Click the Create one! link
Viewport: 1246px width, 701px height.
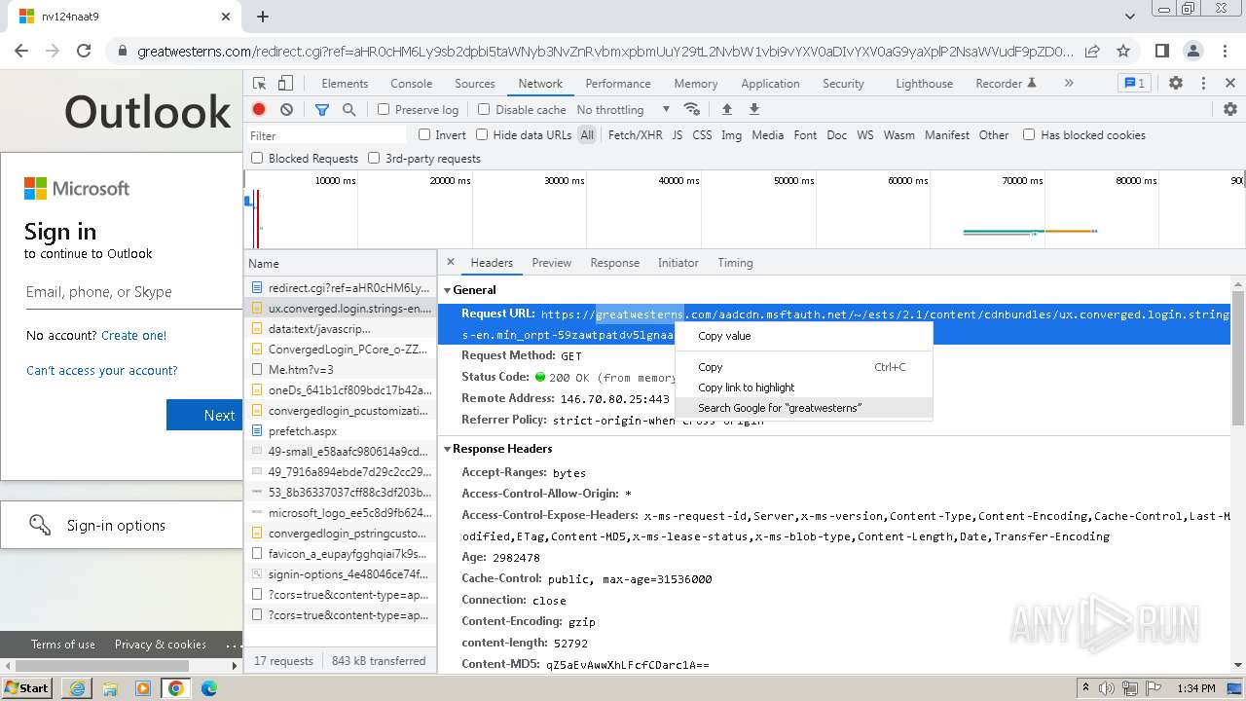(x=133, y=335)
